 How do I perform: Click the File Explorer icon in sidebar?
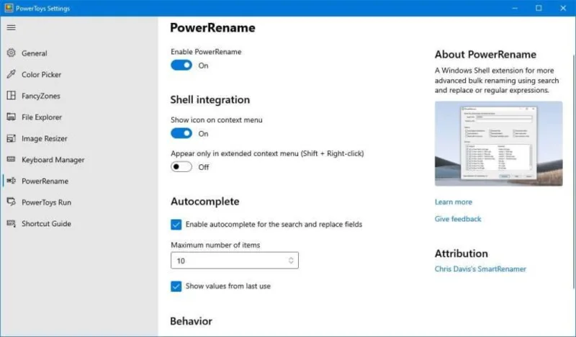pyautogui.click(x=11, y=117)
